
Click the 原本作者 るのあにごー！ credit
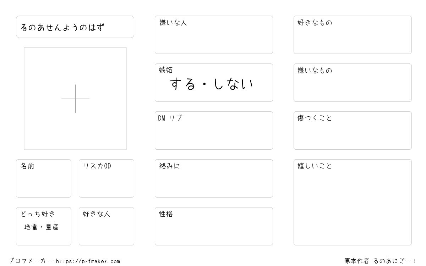(x=380, y=261)
